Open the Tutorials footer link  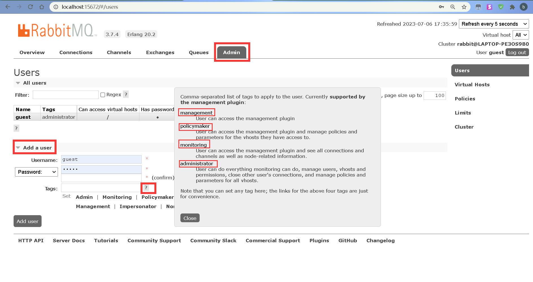coord(106,241)
